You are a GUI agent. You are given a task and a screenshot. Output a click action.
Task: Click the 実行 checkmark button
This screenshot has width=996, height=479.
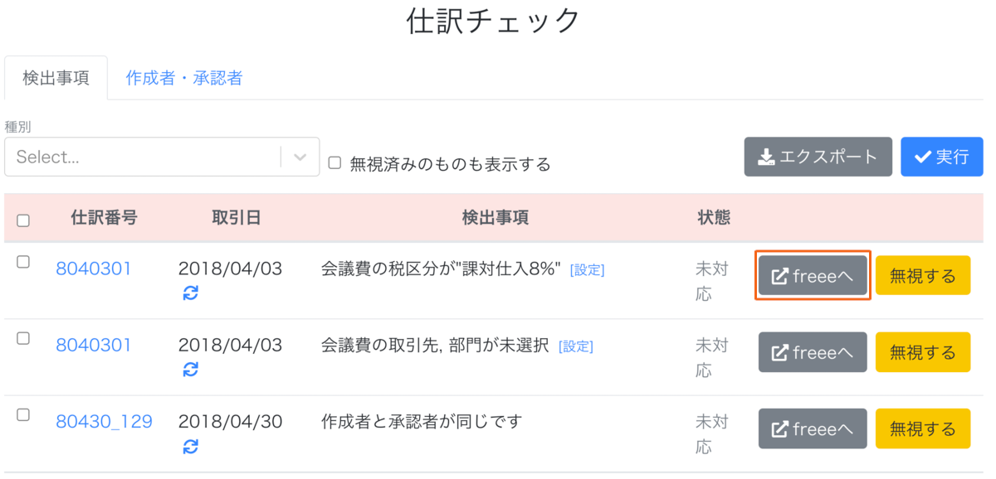pos(942,157)
